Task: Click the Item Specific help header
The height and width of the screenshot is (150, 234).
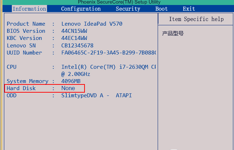Action: coord(196,19)
